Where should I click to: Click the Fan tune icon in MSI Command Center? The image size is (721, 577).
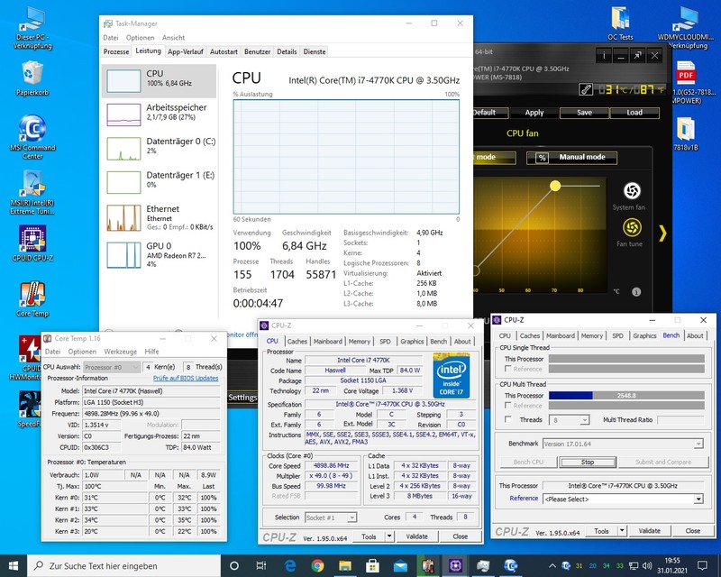pos(632,227)
